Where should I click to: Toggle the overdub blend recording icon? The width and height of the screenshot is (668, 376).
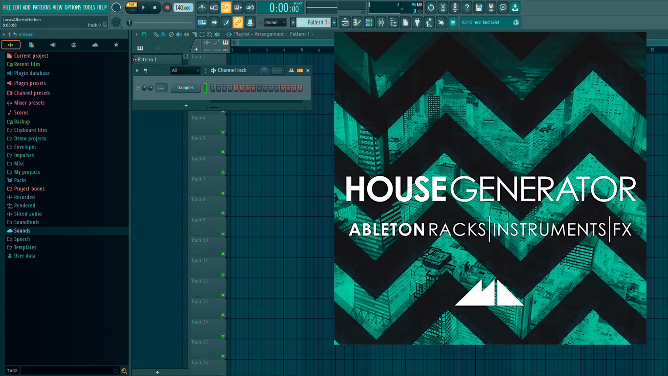tap(238, 7)
